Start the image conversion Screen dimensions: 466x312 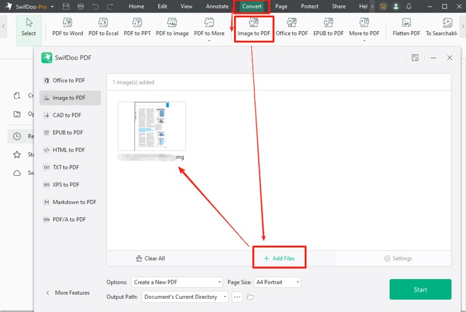point(420,290)
